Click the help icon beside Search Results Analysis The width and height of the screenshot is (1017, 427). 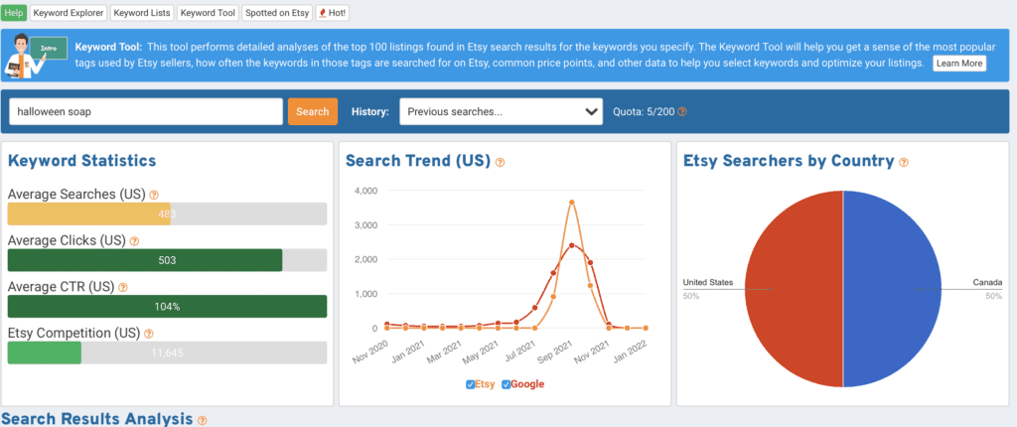[202, 420]
